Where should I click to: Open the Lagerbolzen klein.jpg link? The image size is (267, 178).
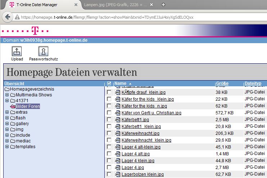[x=142, y=174]
